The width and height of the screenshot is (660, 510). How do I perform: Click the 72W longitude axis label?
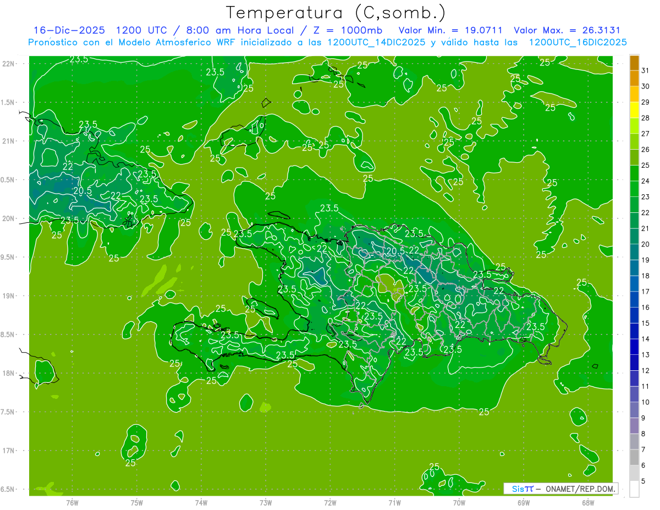[330, 503]
